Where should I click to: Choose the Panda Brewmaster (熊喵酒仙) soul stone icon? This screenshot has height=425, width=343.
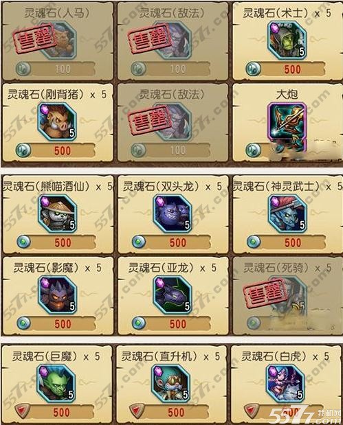coord(58,214)
